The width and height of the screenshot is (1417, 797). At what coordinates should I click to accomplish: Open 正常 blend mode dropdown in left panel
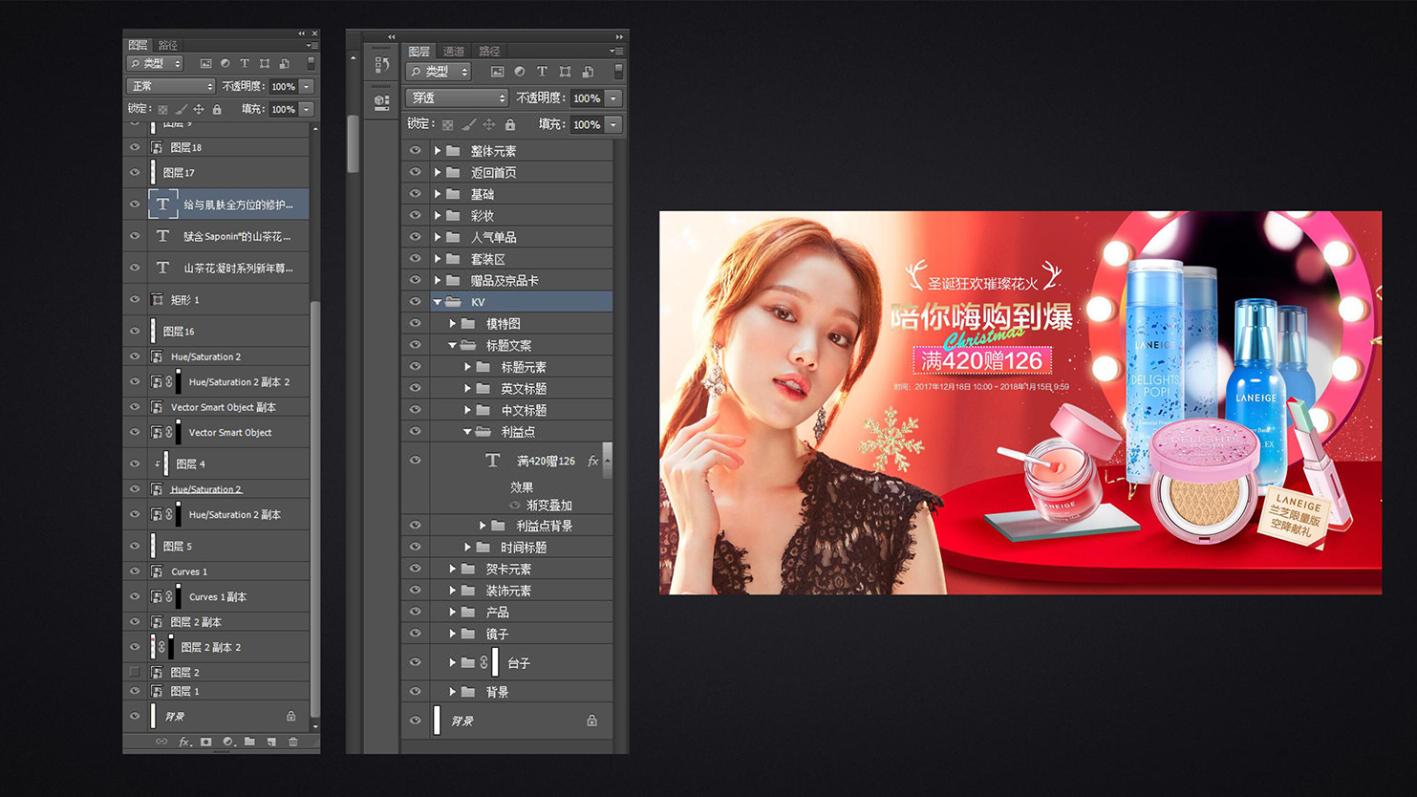click(x=171, y=87)
